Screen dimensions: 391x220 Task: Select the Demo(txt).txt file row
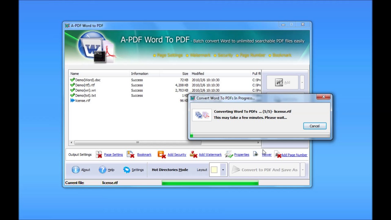tap(129, 96)
